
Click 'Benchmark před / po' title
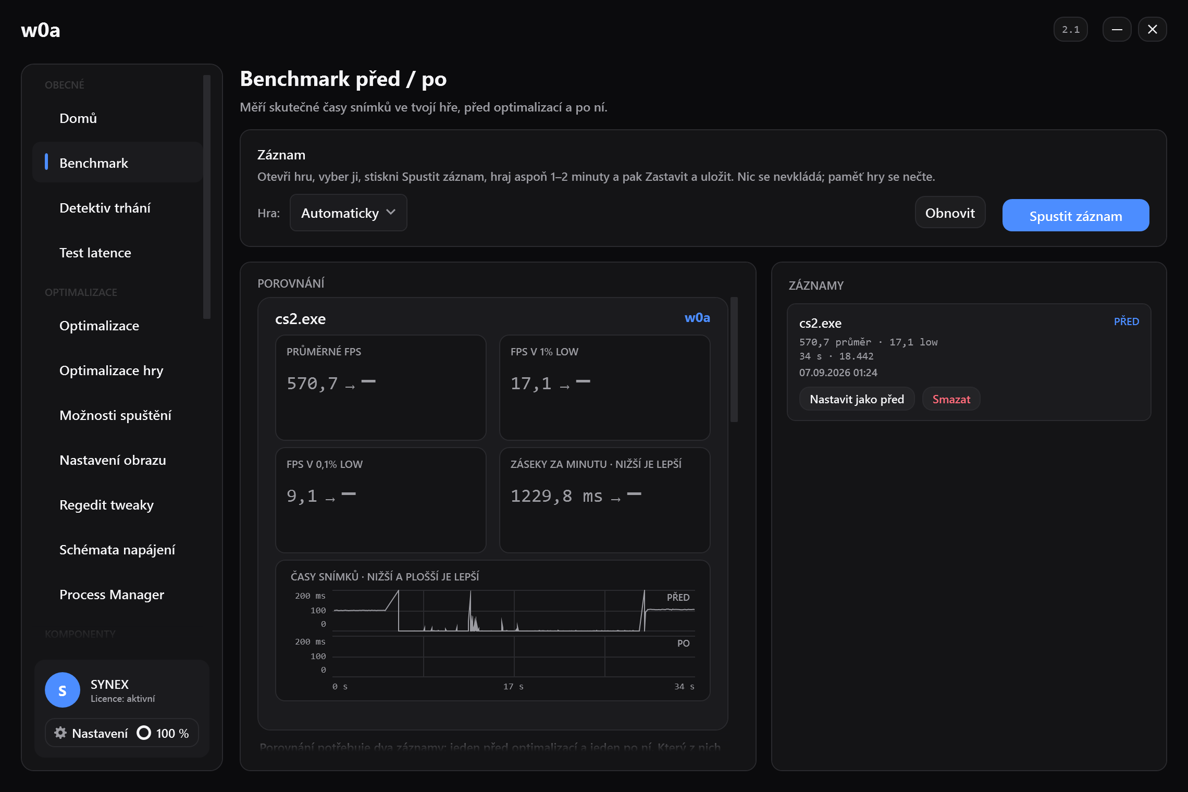343,79
